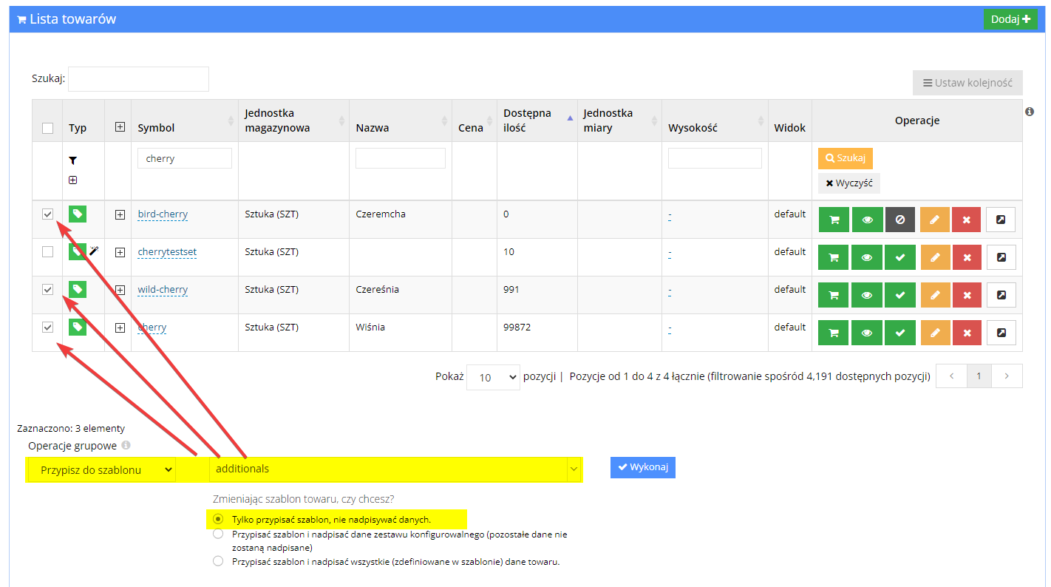Click the cart icon in Wiśnia row

pyautogui.click(x=834, y=333)
